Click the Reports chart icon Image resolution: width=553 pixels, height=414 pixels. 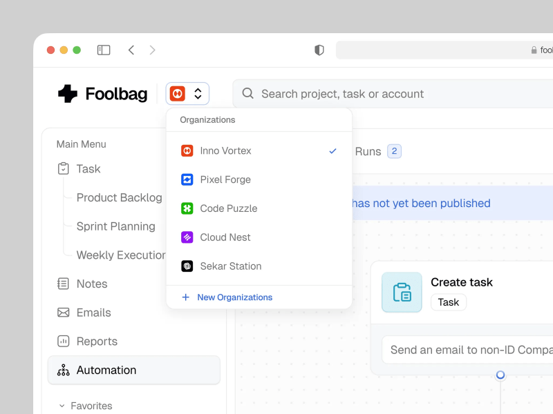tap(63, 341)
